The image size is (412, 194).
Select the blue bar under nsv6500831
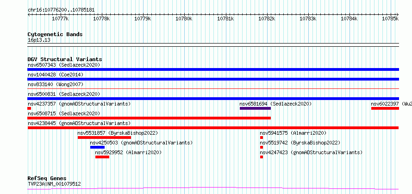(213, 99)
